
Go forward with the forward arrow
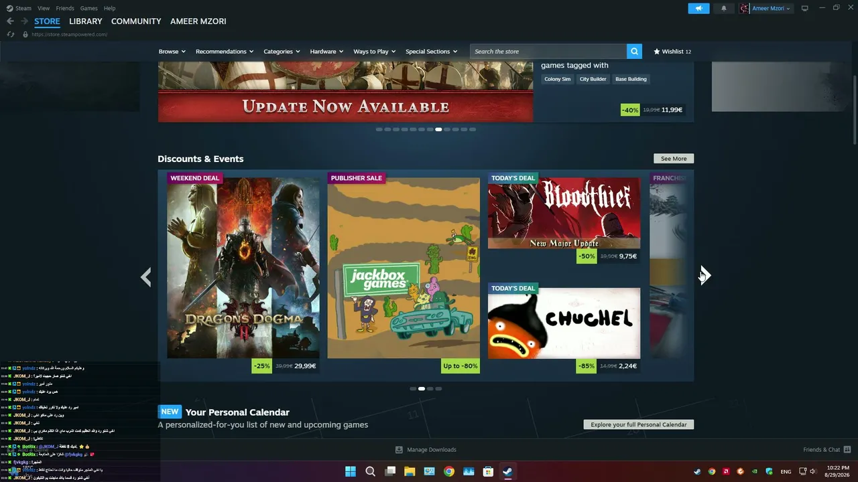(x=25, y=21)
